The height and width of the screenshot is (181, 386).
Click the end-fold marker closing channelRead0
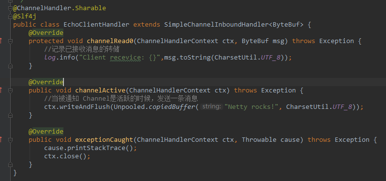point(10,66)
